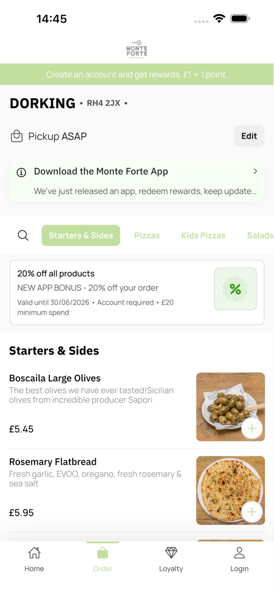Add Rosemary Flatbread with plus icon
Viewport: 274px width, 594px height.
click(x=252, y=512)
